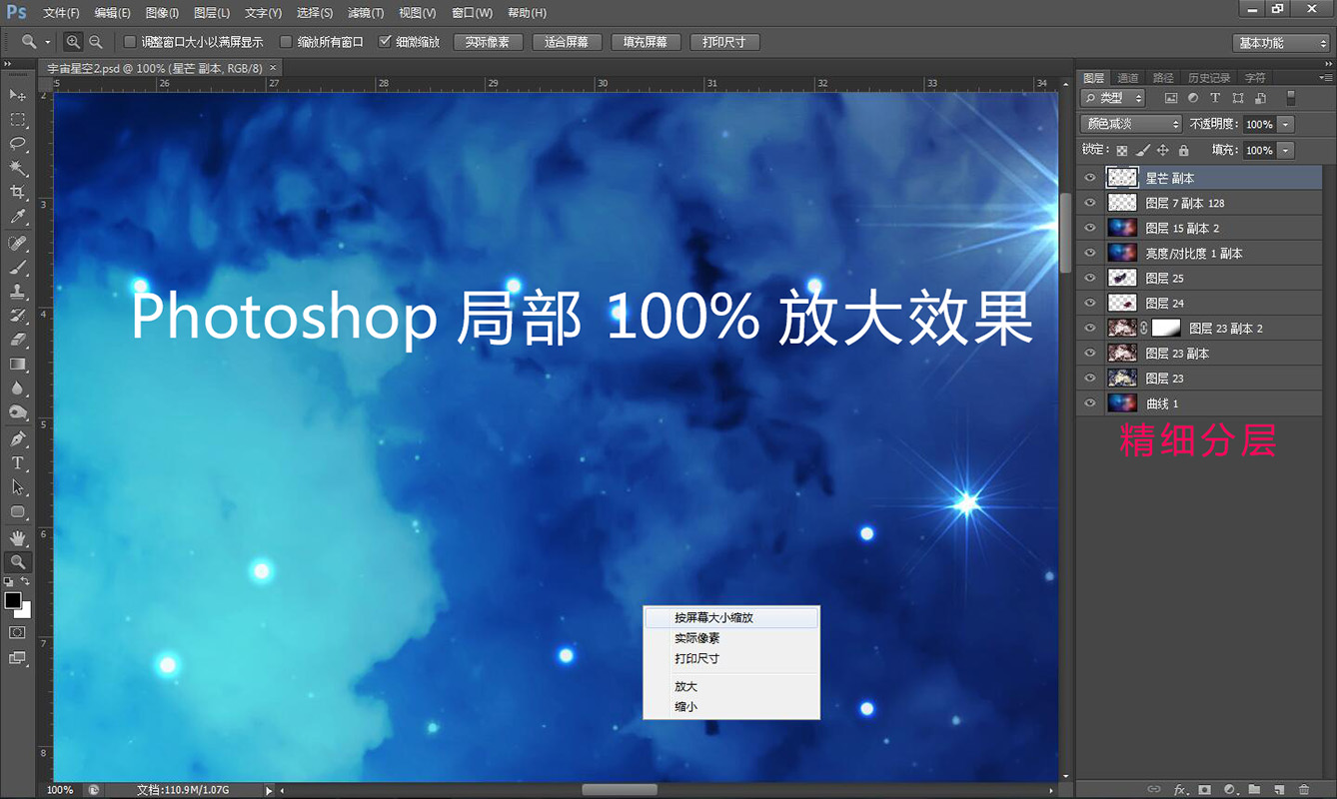
Task: Filter layers by adjustment layer icon
Action: coord(1193,98)
